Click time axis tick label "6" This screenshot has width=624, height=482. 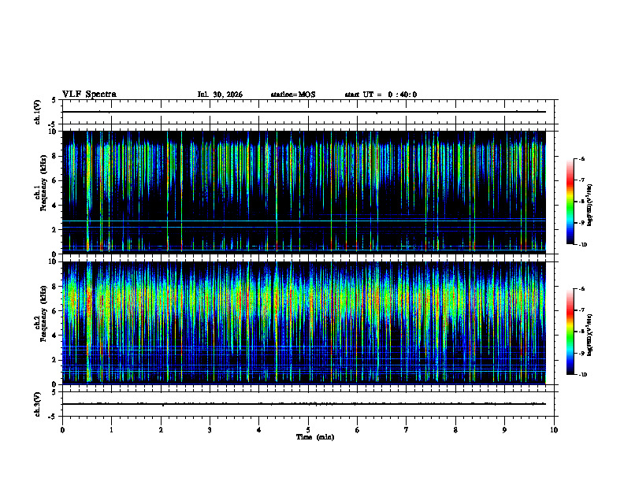(358, 430)
